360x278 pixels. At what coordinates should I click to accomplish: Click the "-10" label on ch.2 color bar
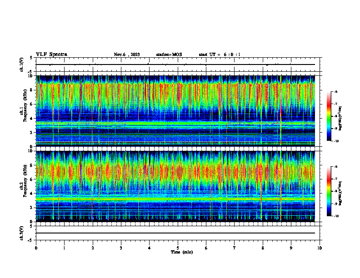(x=336, y=216)
